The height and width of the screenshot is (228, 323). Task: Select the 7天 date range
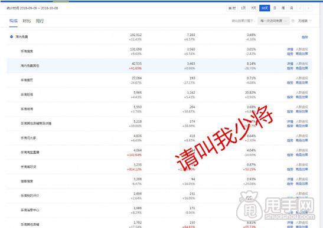click(x=253, y=8)
